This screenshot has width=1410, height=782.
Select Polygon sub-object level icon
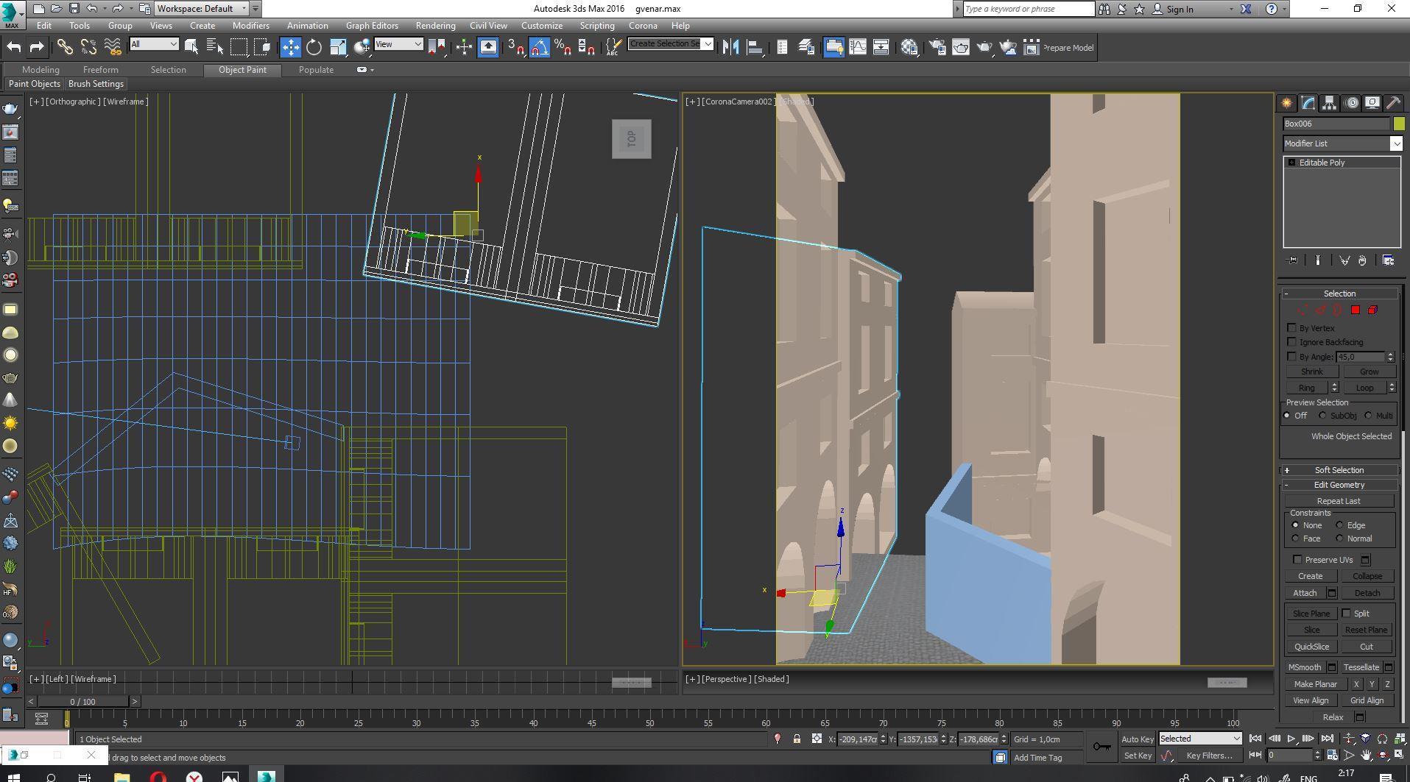pos(1356,310)
